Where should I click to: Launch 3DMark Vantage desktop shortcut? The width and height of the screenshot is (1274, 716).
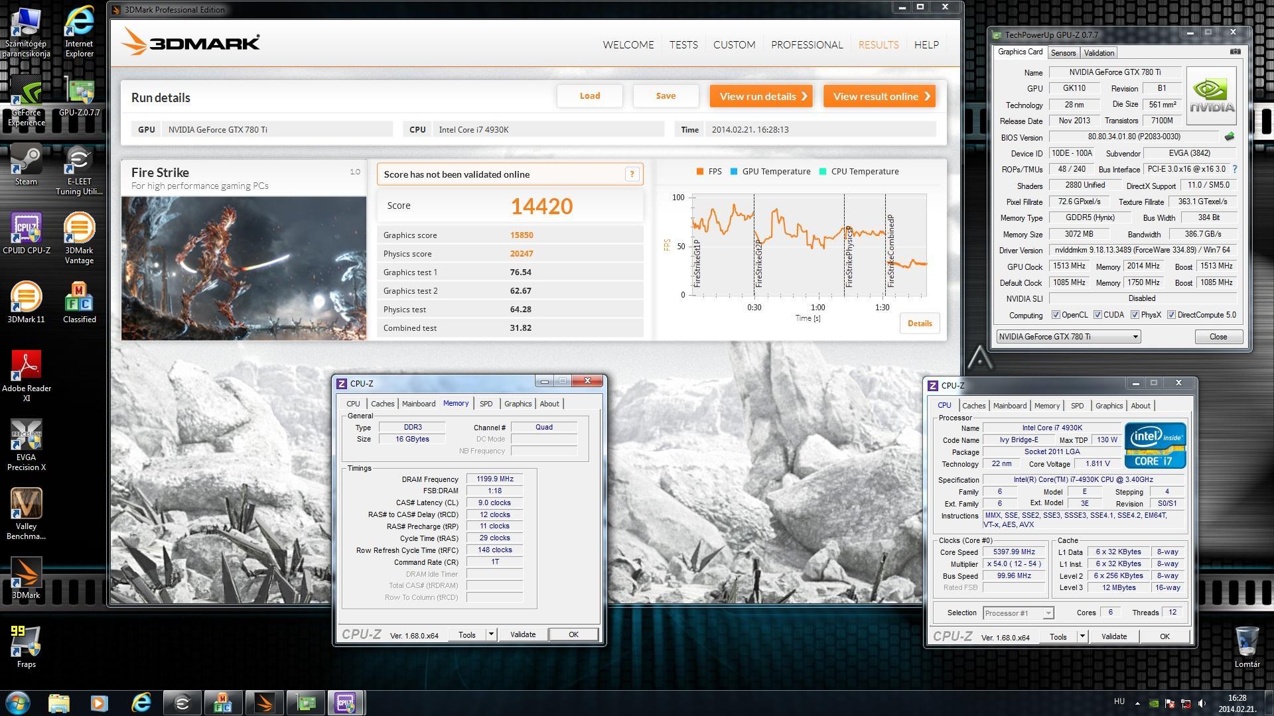coord(79,239)
